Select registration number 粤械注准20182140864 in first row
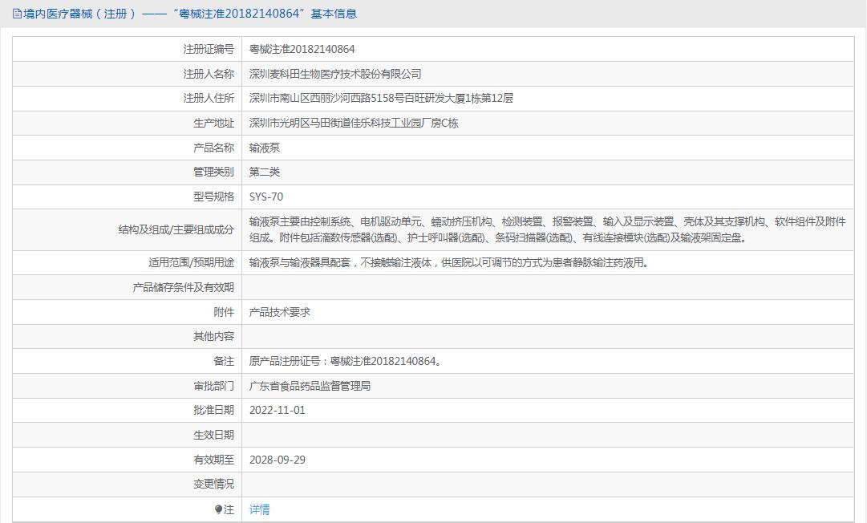 click(302, 49)
